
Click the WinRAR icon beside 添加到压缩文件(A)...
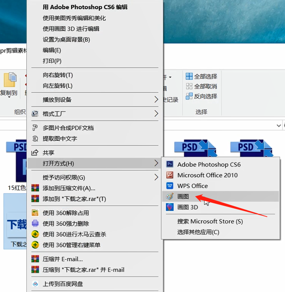pyautogui.click(x=35, y=188)
